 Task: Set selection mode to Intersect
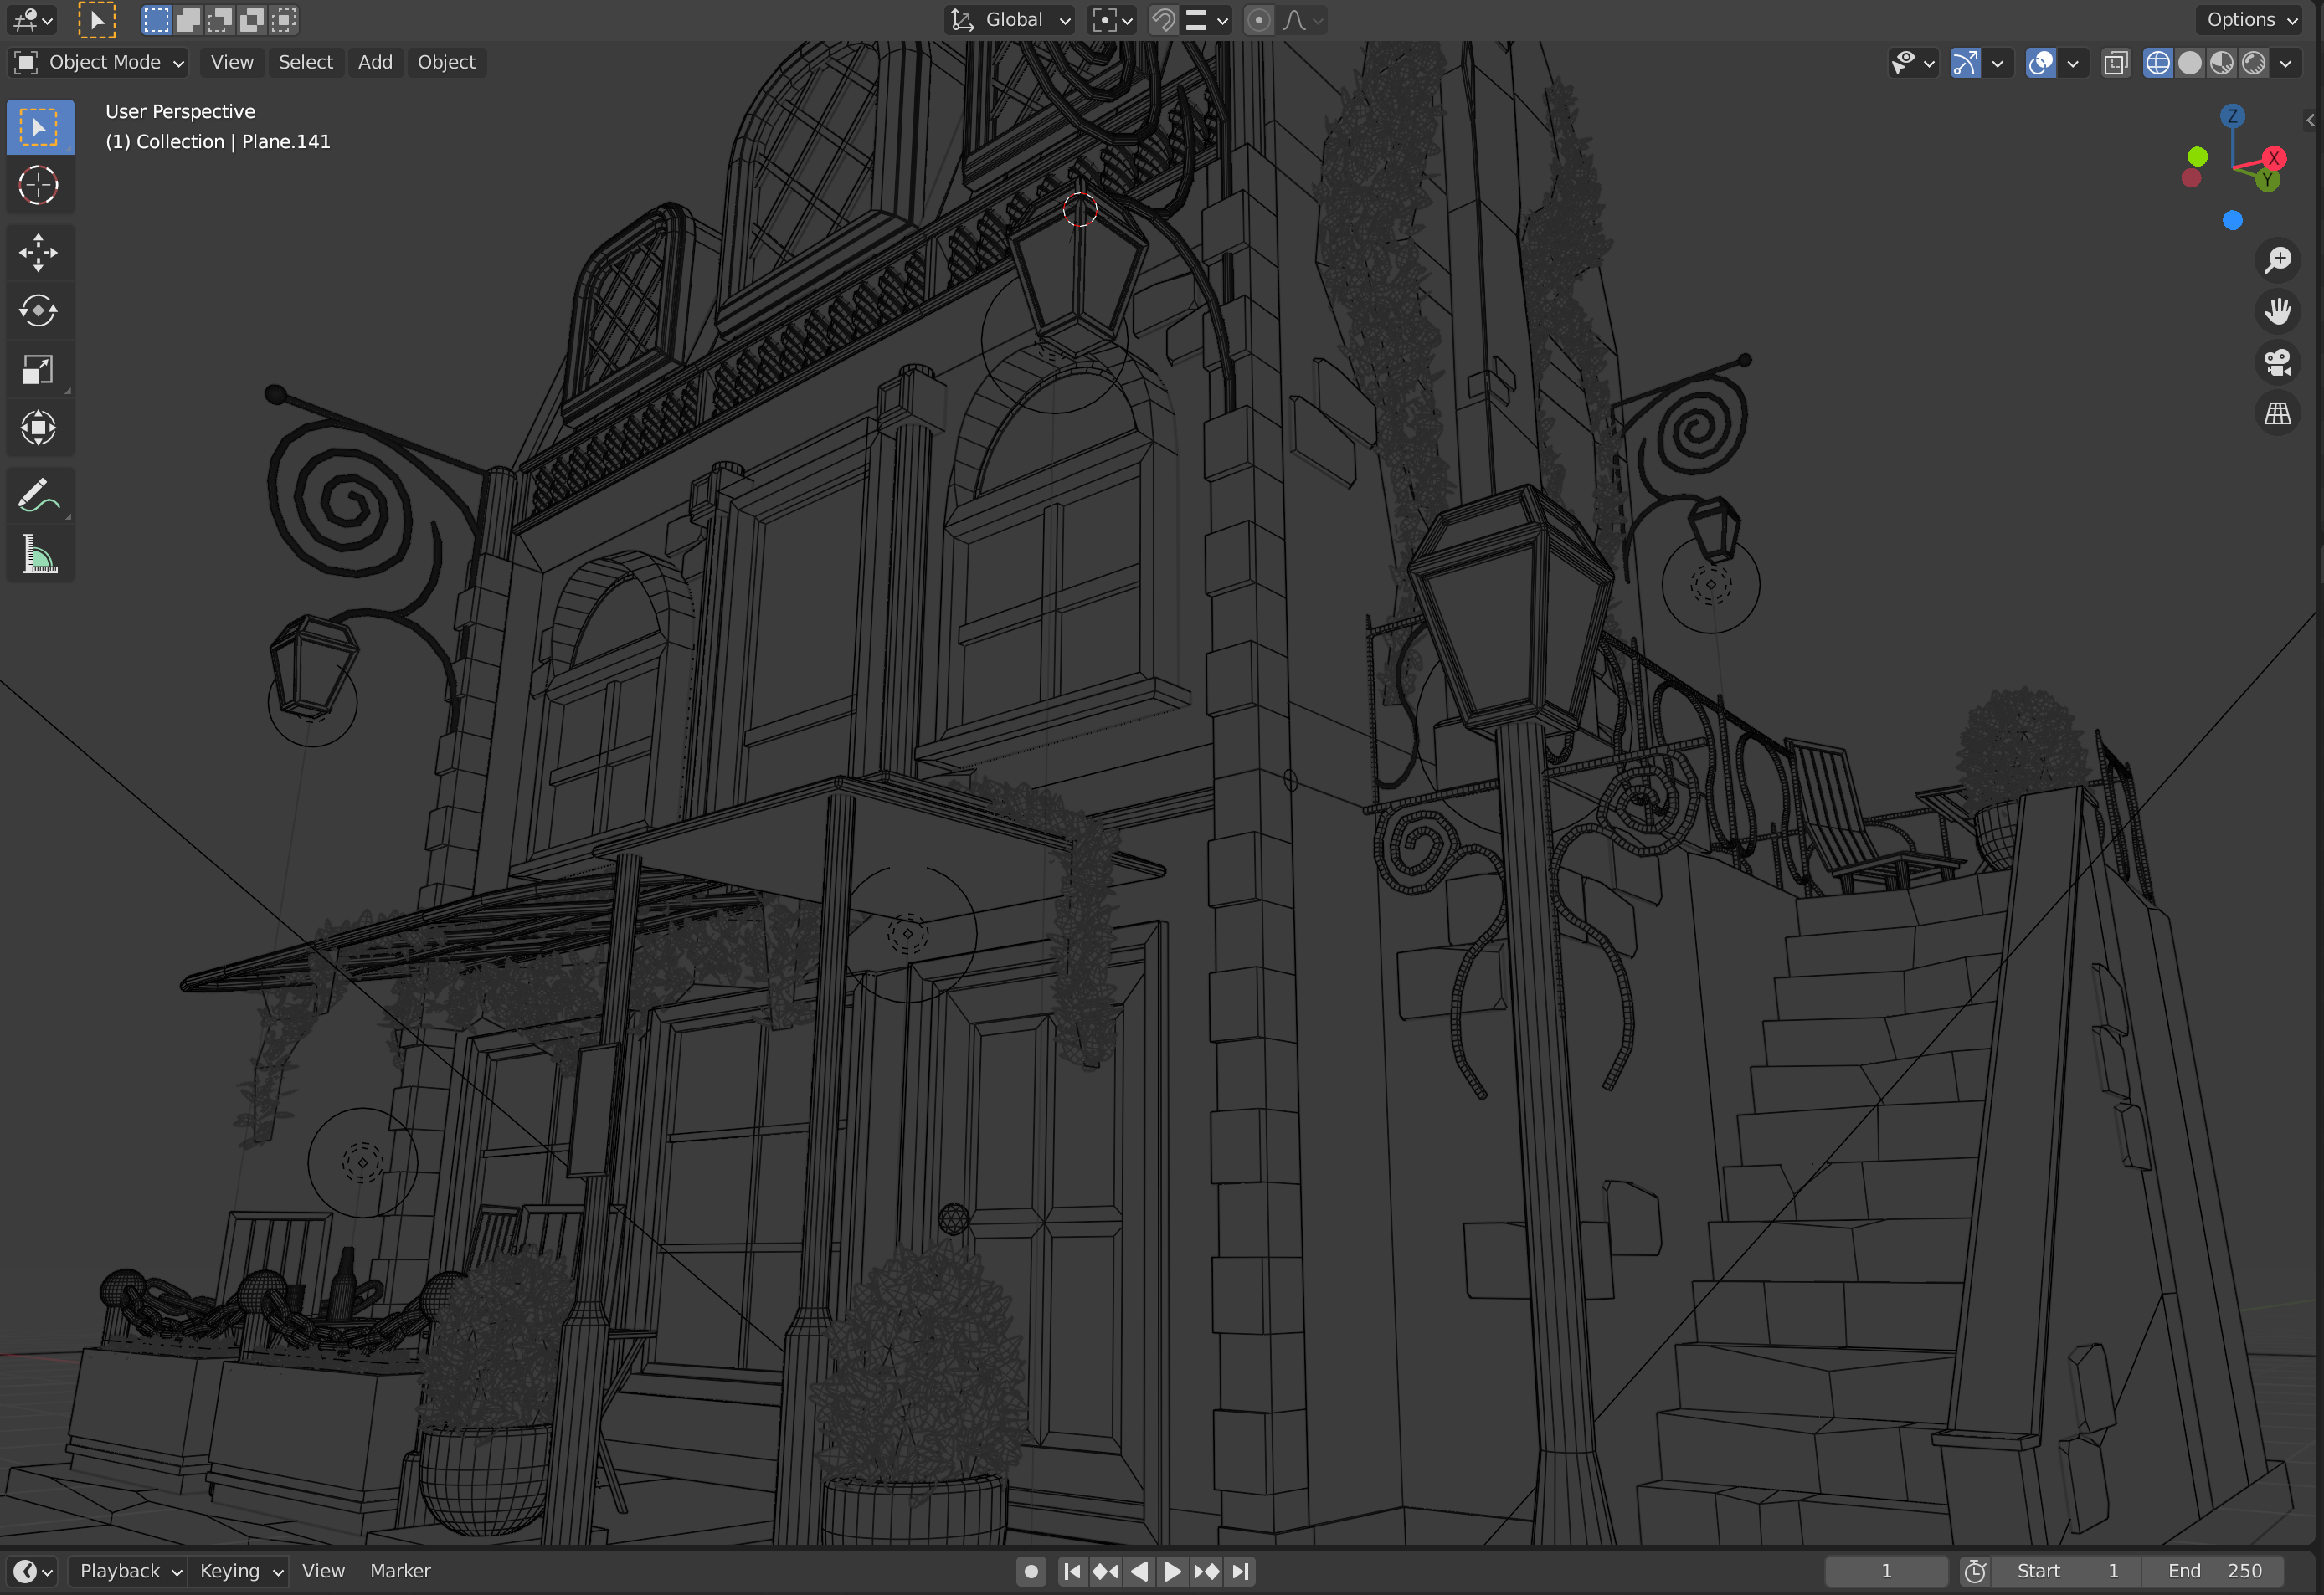coord(284,20)
